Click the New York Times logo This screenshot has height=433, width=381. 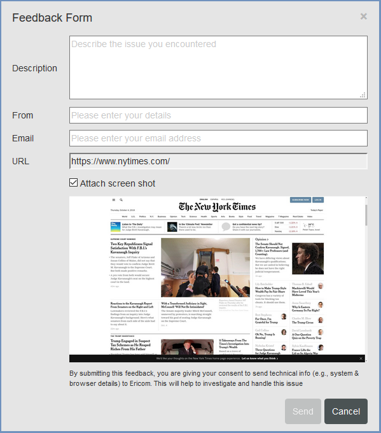click(x=217, y=207)
